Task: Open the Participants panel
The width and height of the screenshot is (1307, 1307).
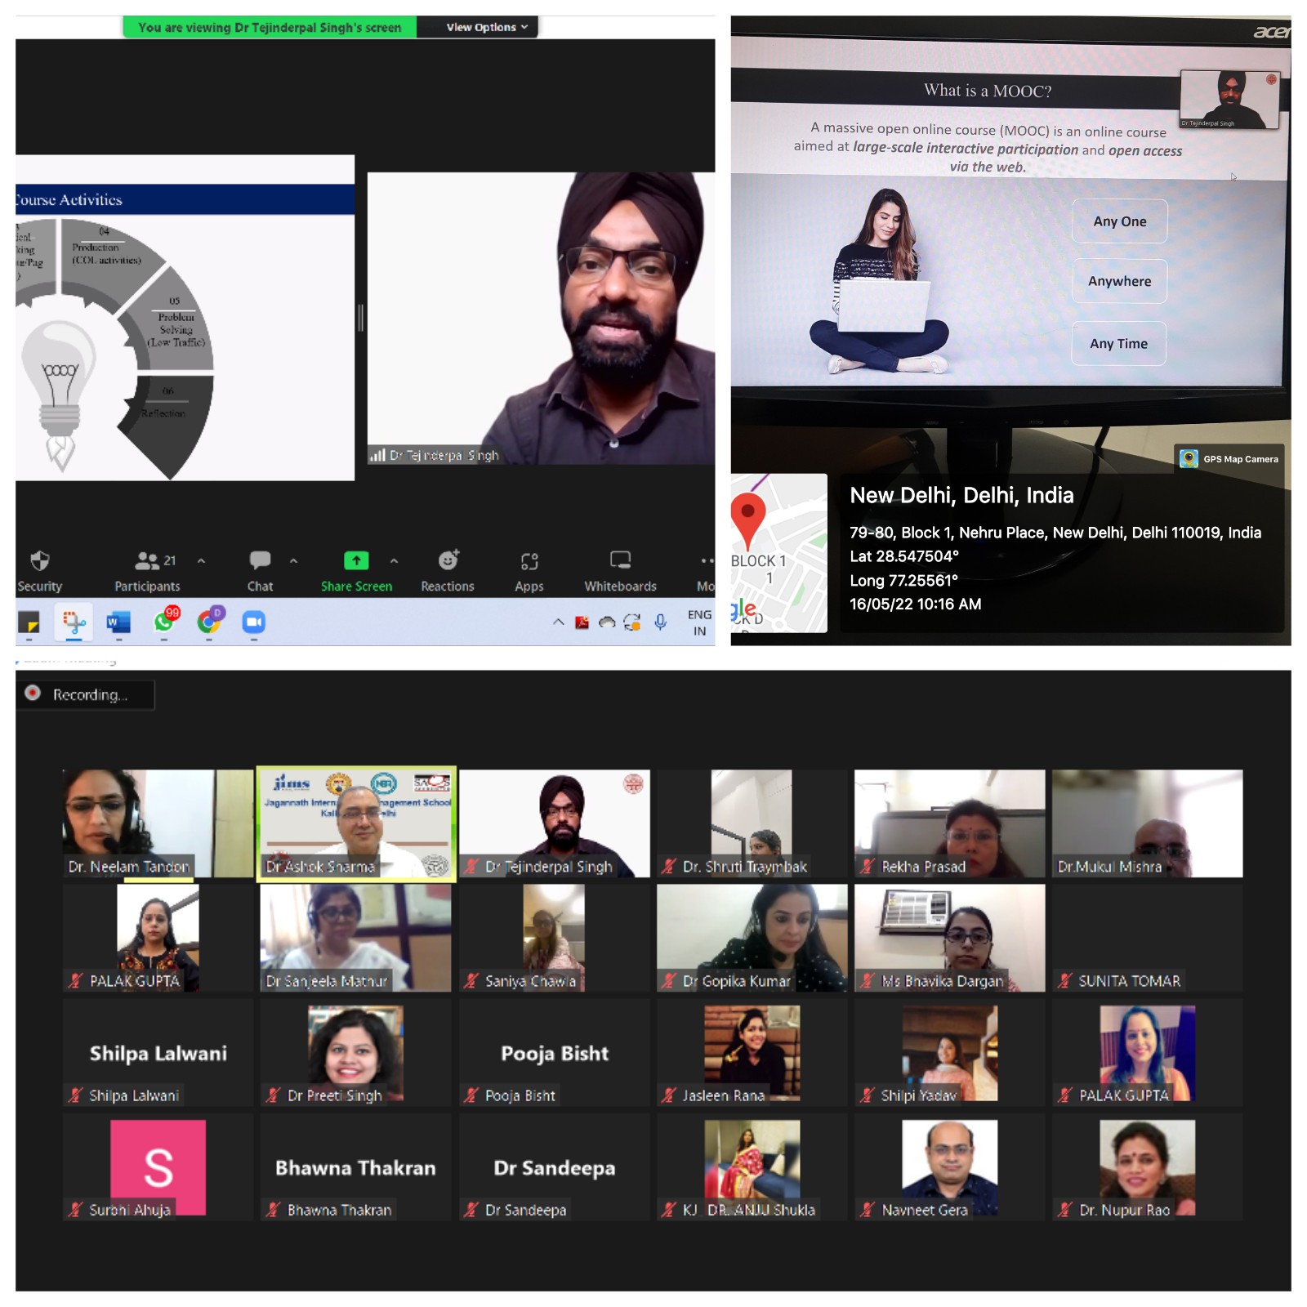Action: 147,570
